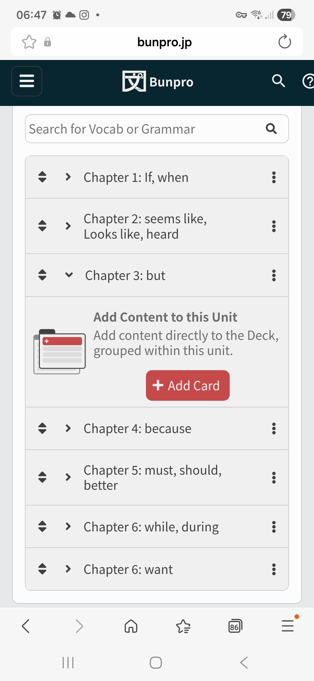Select Chapter 2: seems like title
This screenshot has width=314, height=681.
click(x=145, y=226)
